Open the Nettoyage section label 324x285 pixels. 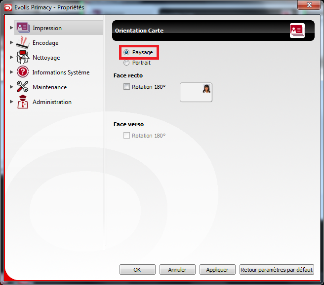46,58
